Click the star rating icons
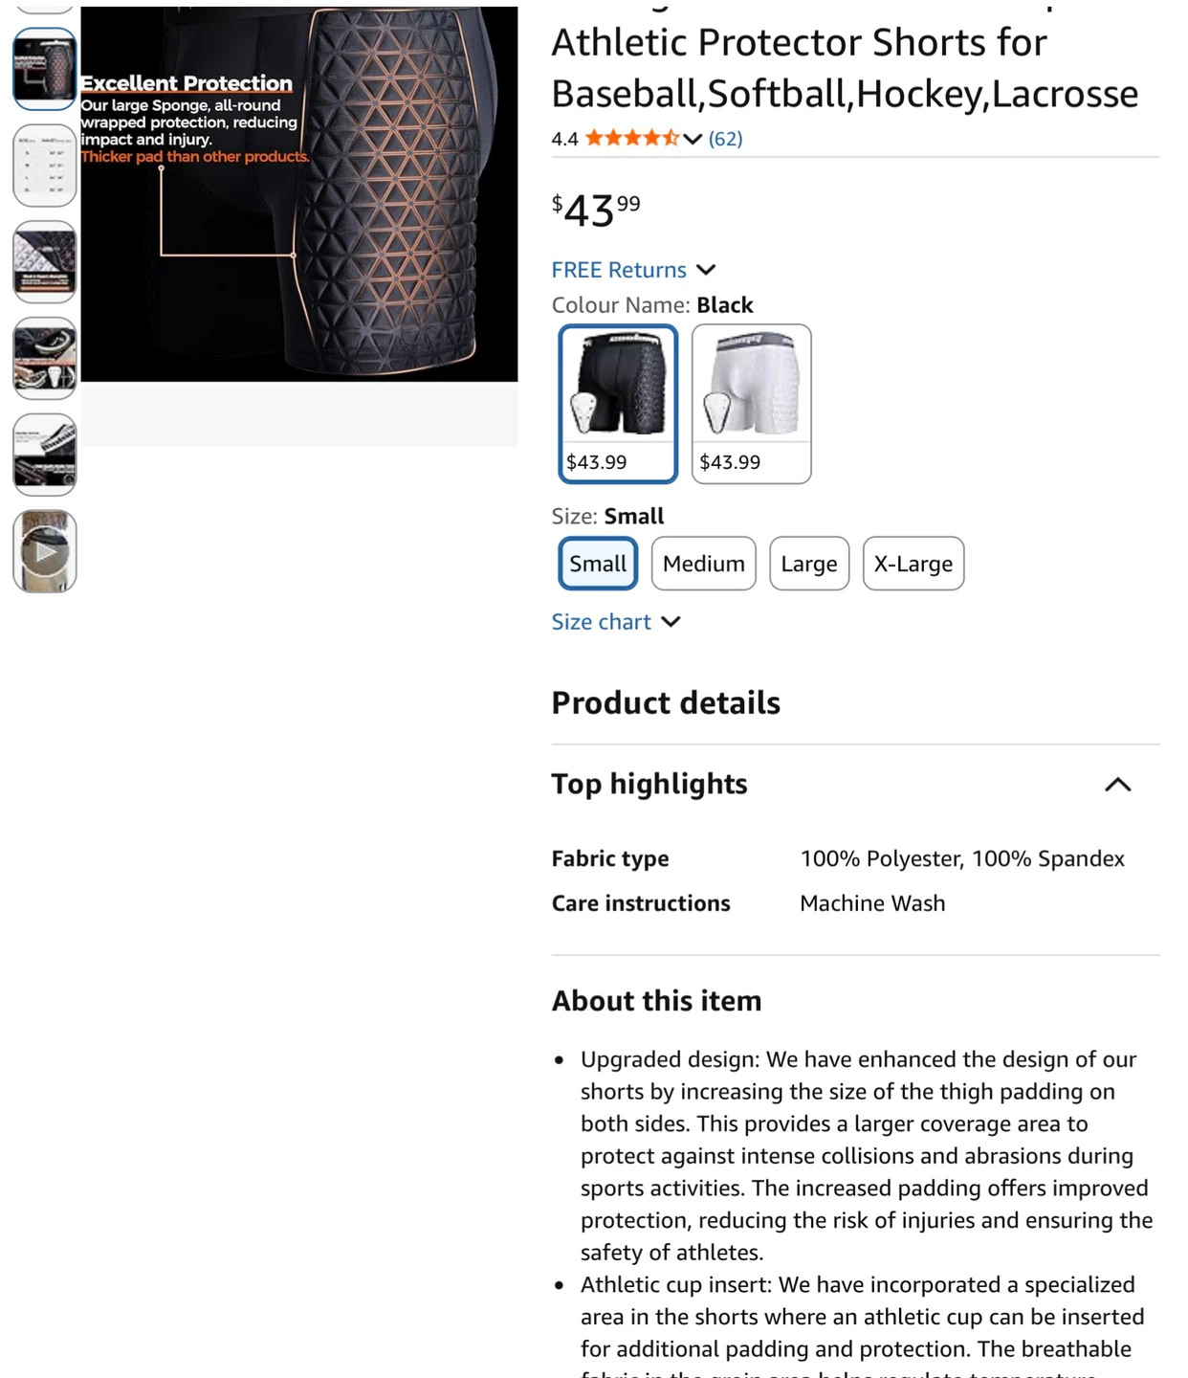Viewport: 1188px width, 1378px height. [632, 138]
